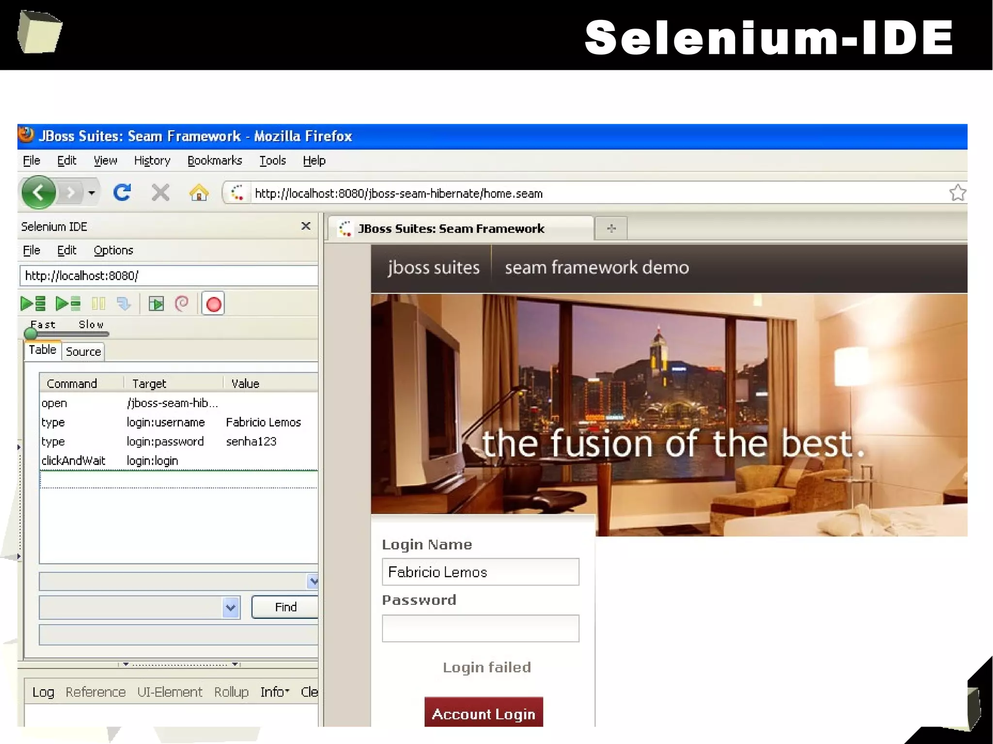
Task: Click the Target column header
Action: (174, 383)
